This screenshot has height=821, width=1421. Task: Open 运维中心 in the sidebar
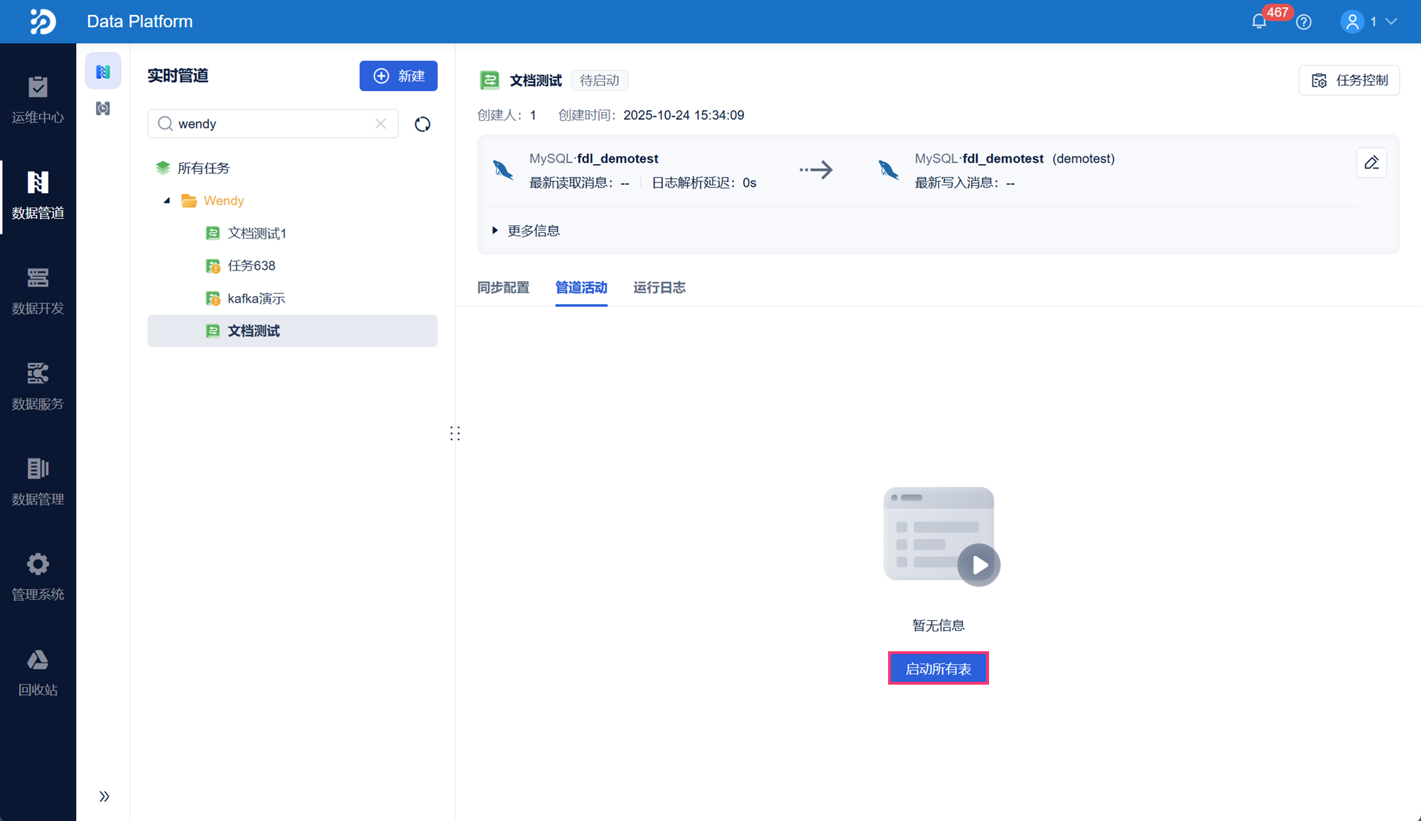(x=38, y=99)
